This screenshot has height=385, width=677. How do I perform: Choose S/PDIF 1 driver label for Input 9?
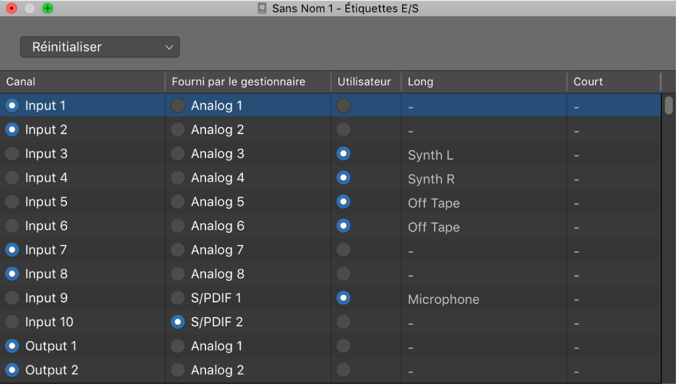click(178, 298)
